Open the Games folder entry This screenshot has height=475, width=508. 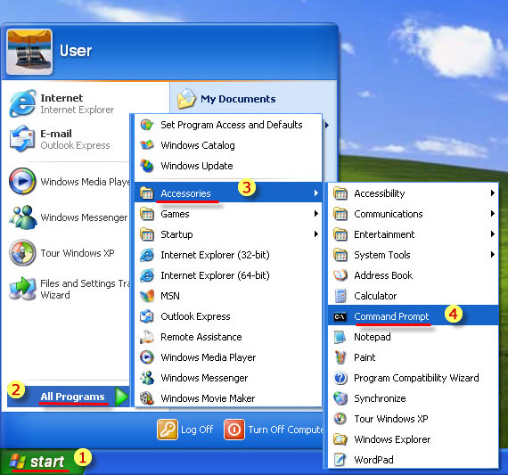click(x=228, y=214)
